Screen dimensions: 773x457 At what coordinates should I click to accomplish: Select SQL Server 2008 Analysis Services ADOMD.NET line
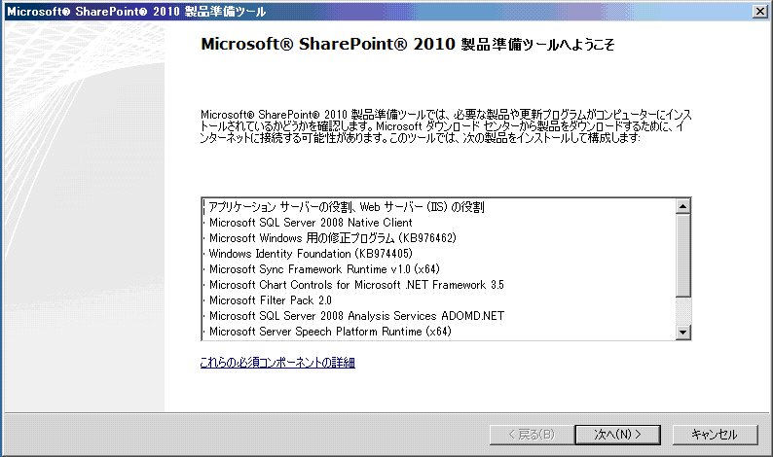356,316
